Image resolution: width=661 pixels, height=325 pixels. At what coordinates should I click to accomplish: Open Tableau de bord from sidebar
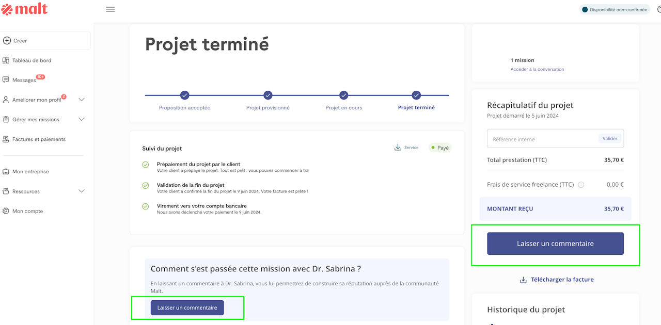point(32,60)
